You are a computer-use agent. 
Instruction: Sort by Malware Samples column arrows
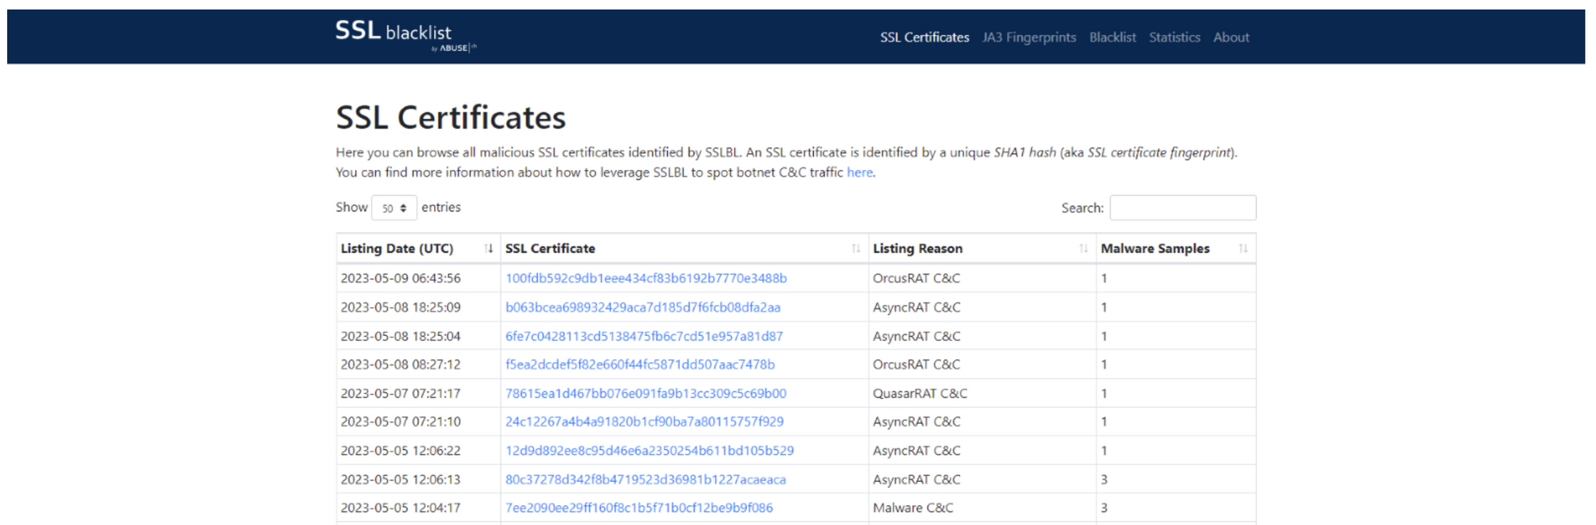coord(1242,249)
